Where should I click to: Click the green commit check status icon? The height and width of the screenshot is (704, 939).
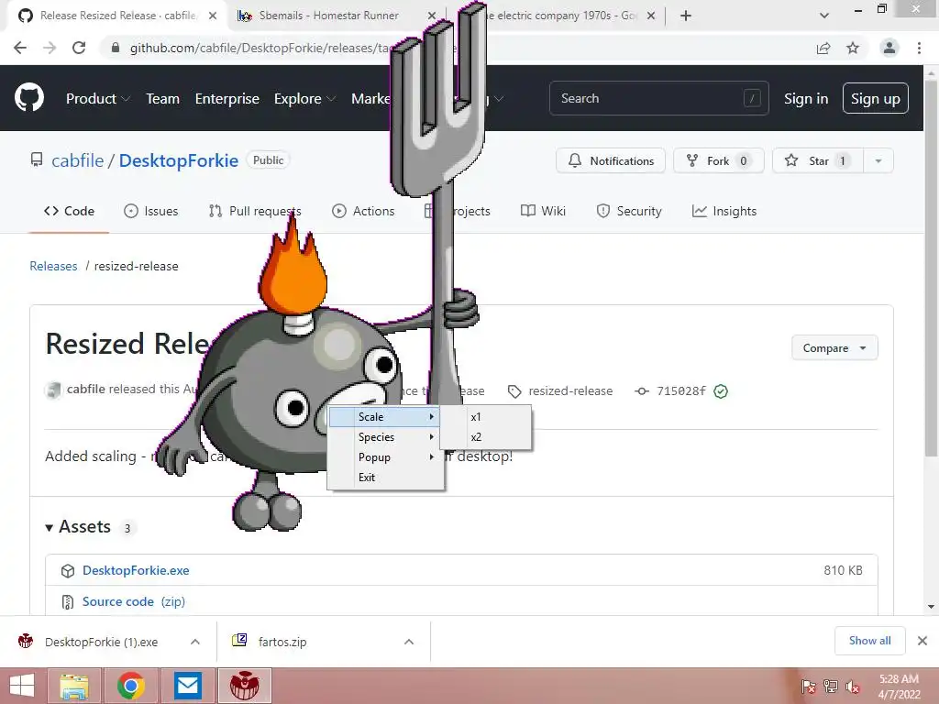(x=721, y=391)
